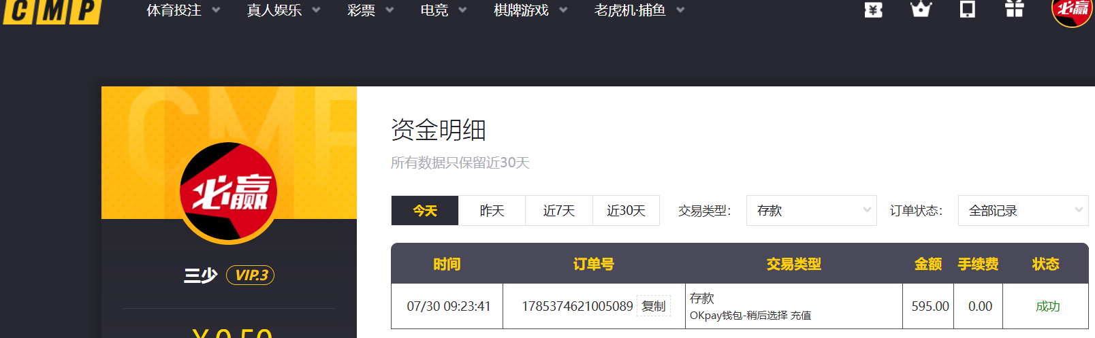Viewport: 1095px width, 338px height.
Task: Select the 近7天 date filter tab
Action: (x=559, y=211)
